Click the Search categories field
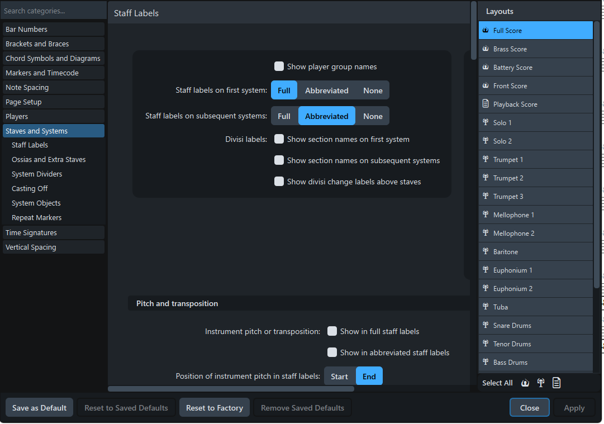604x424 pixels. pos(53,10)
